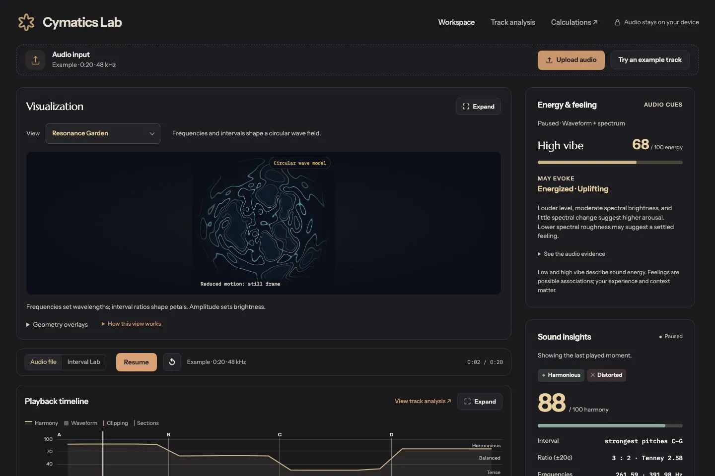
Task: Resume audio playback
Action: tap(137, 362)
